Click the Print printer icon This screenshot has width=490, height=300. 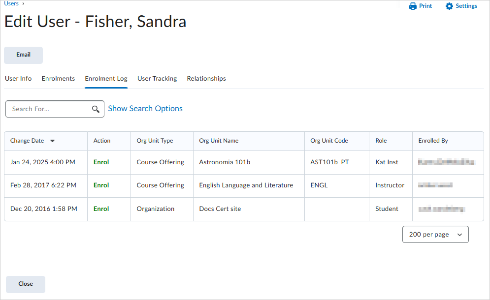413,6
